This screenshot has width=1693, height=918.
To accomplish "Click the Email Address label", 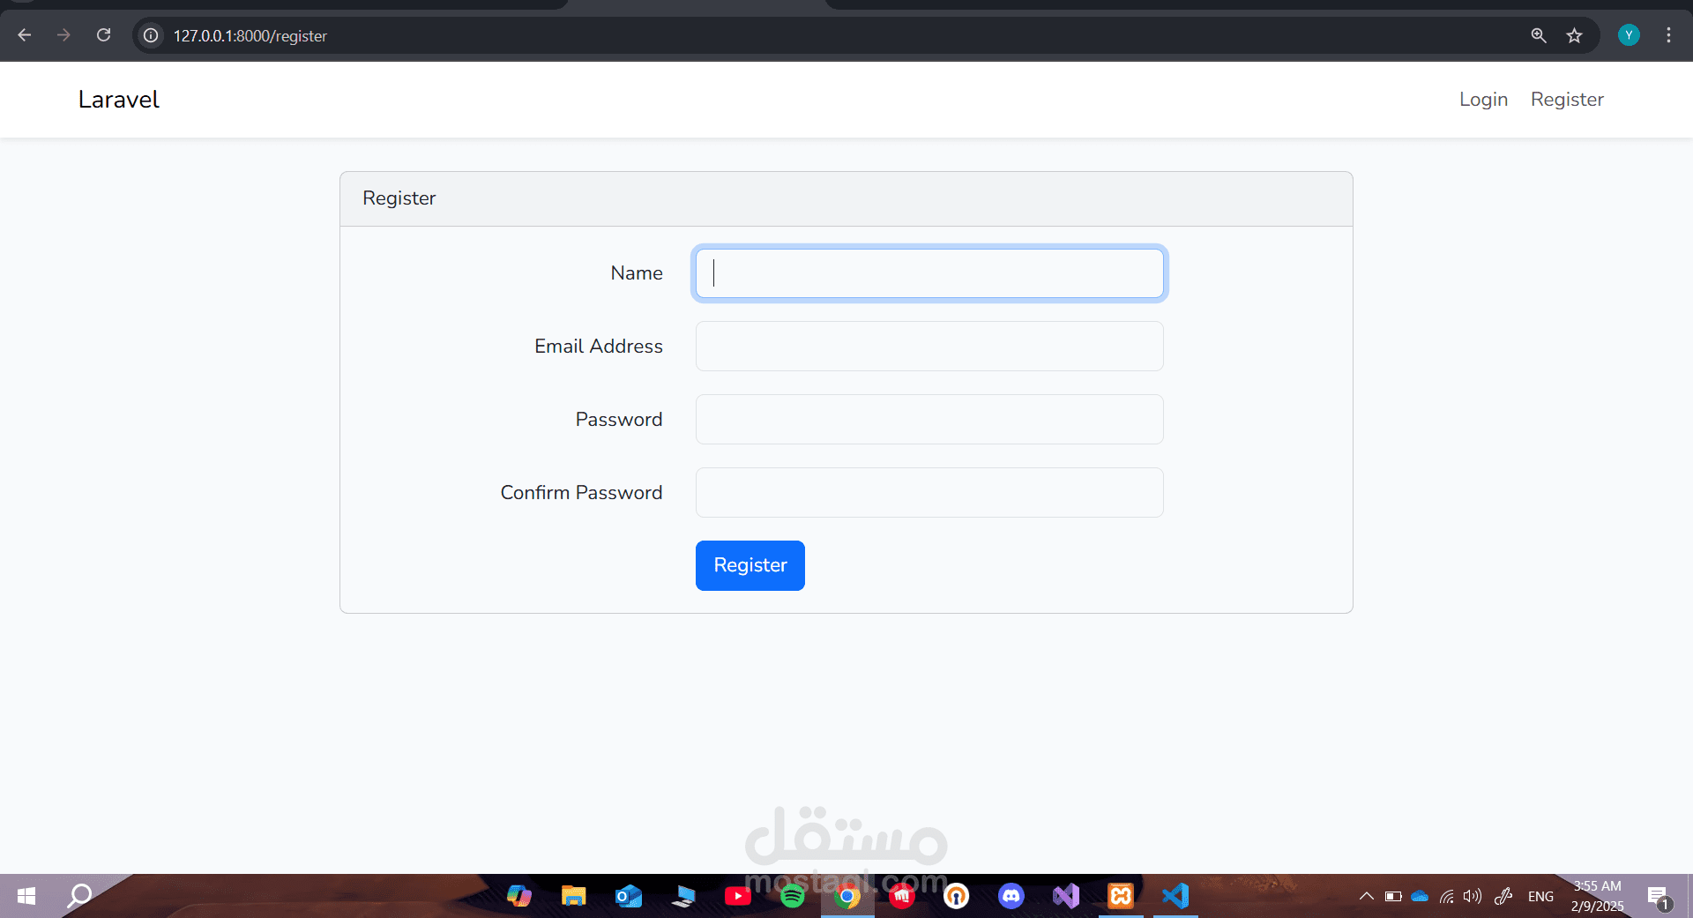I will (x=599, y=347).
